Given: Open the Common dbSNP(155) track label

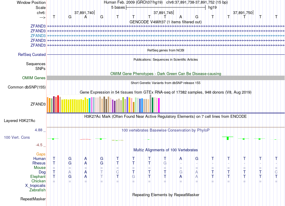Looking at the screenshot, I should pyautogui.click(x=27, y=87).
